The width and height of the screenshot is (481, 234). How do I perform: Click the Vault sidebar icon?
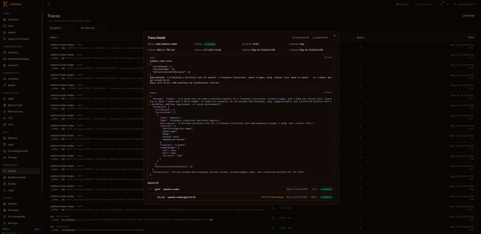(x=5, y=145)
